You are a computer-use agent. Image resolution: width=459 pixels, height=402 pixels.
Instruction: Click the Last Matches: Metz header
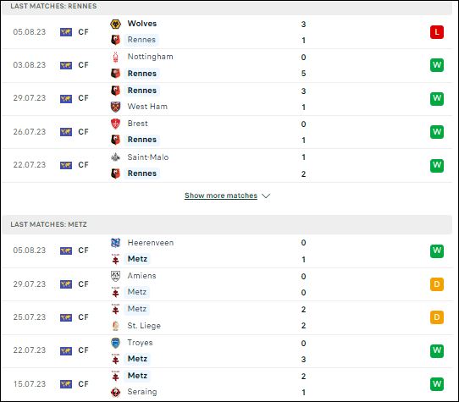coord(227,224)
